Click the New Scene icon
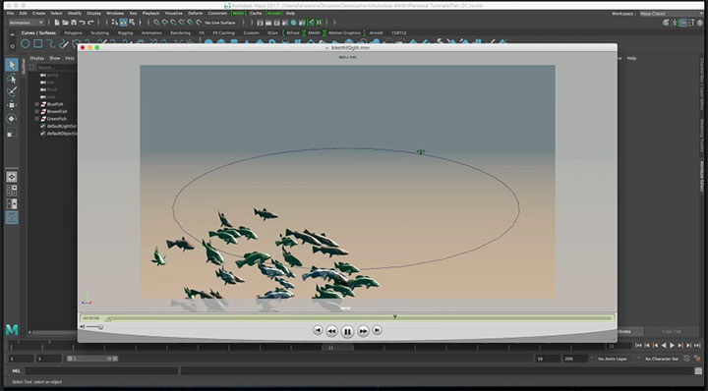708x391 pixels. [x=57, y=23]
